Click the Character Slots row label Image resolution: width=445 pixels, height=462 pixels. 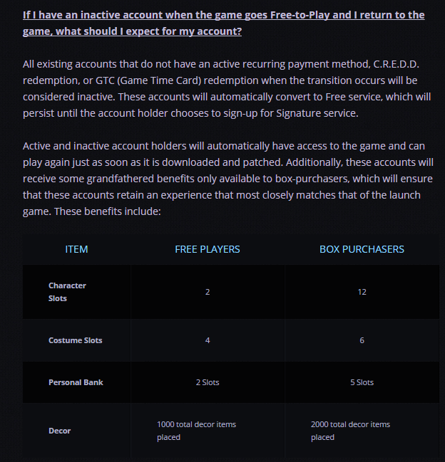[x=67, y=292]
